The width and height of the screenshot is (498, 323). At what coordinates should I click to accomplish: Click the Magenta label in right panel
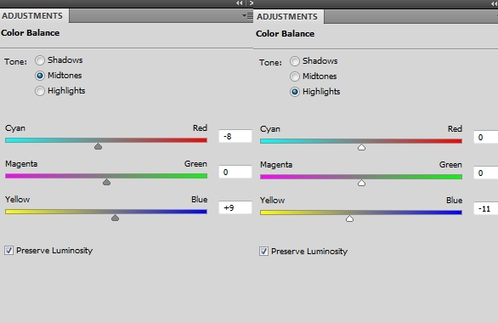tap(276, 165)
